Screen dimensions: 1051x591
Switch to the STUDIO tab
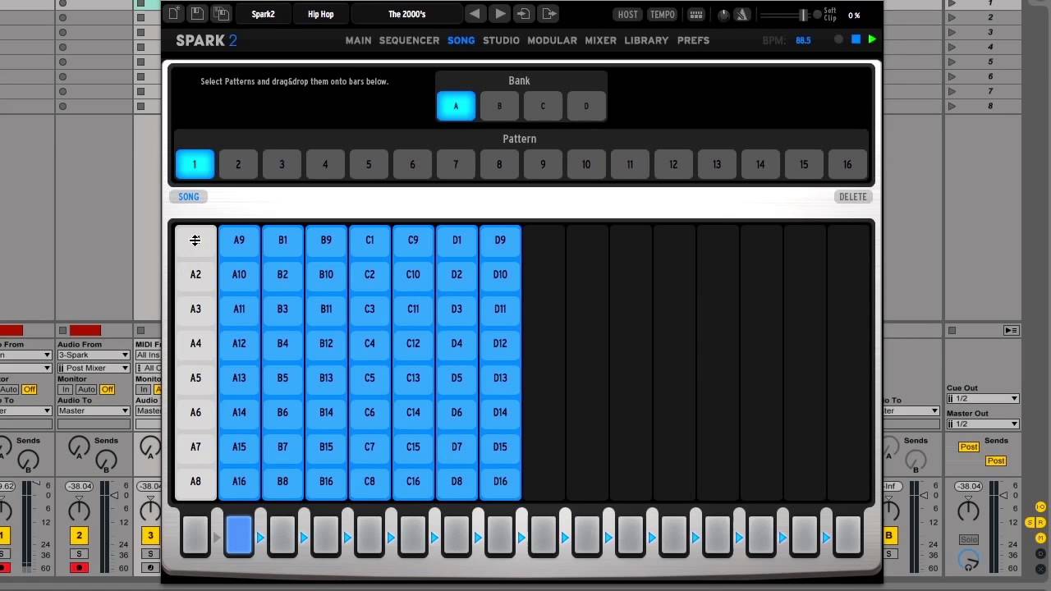click(501, 40)
